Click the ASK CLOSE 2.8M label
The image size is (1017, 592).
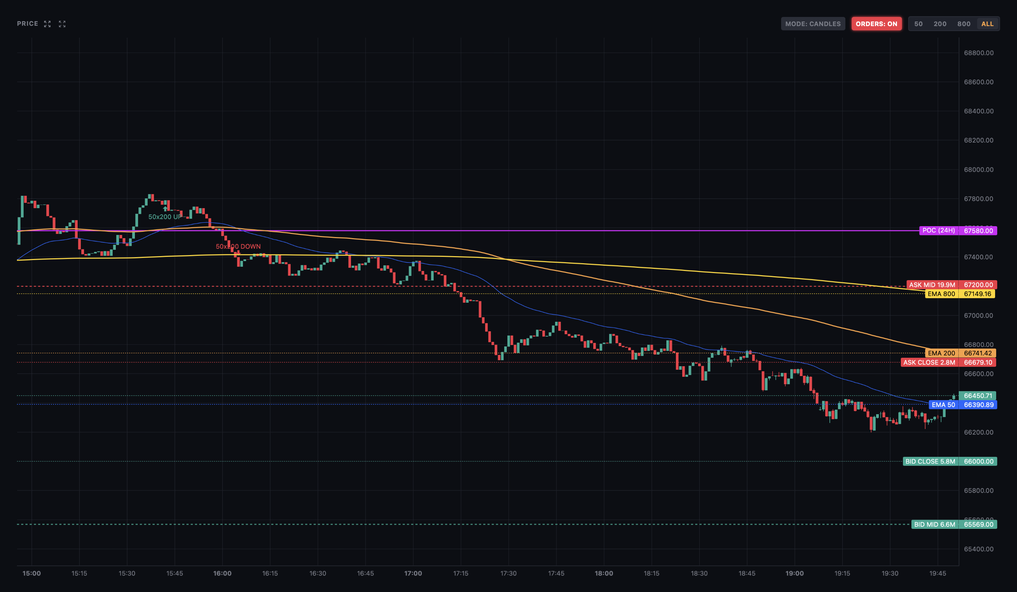(x=929, y=363)
